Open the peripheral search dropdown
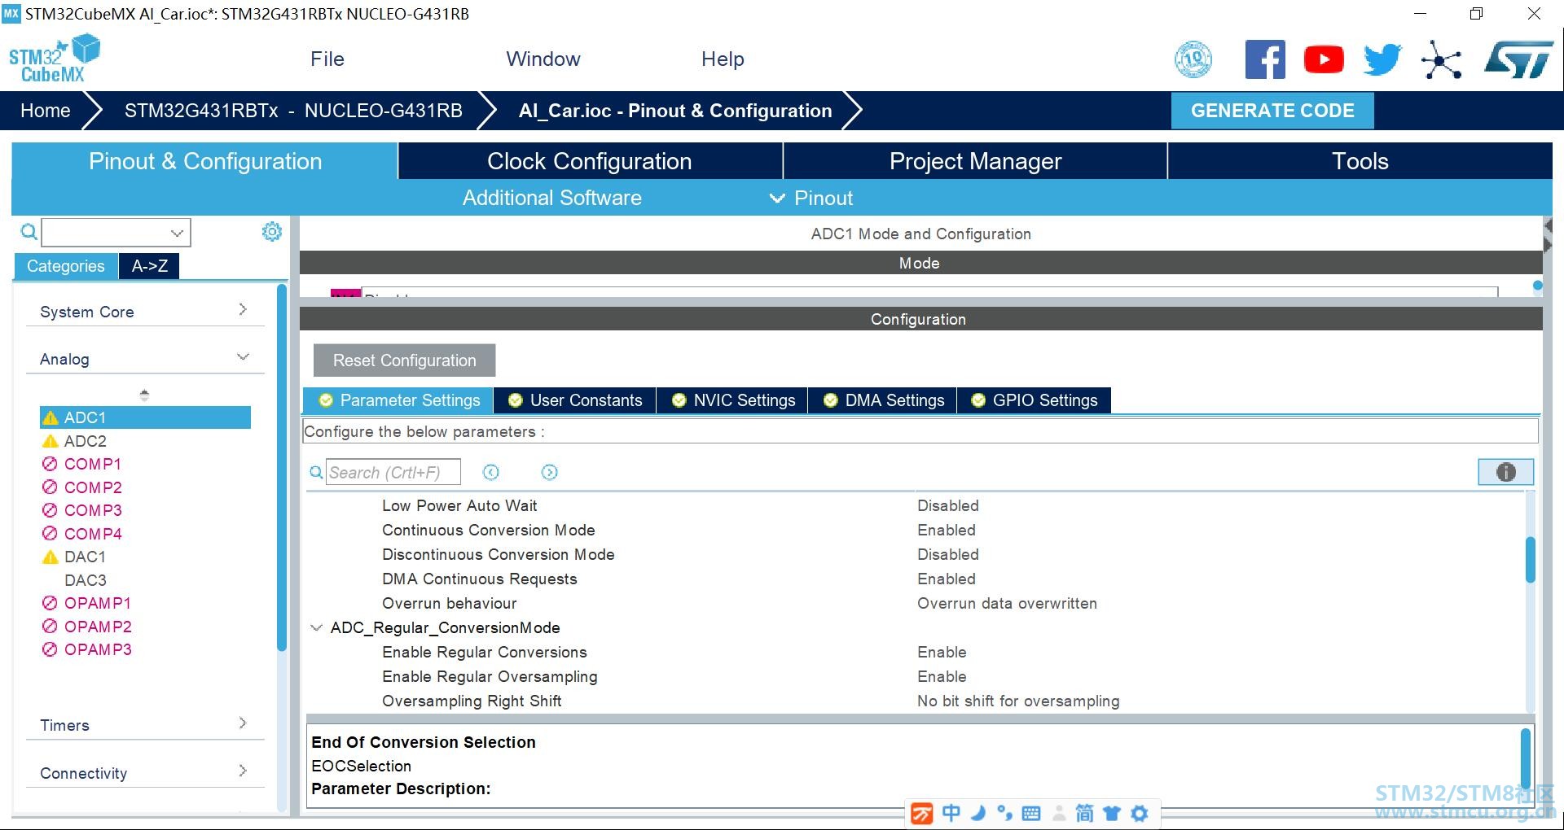This screenshot has height=830, width=1564. pos(177,233)
